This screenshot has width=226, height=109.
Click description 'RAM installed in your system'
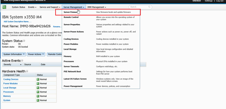click(108, 56)
